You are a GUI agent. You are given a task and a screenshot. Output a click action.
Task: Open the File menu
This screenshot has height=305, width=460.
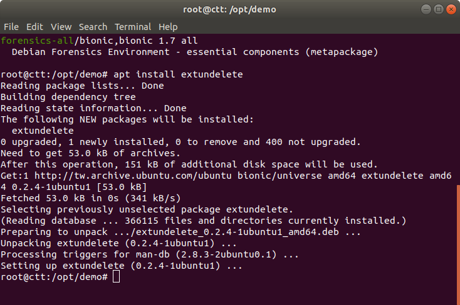coord(11,27)
